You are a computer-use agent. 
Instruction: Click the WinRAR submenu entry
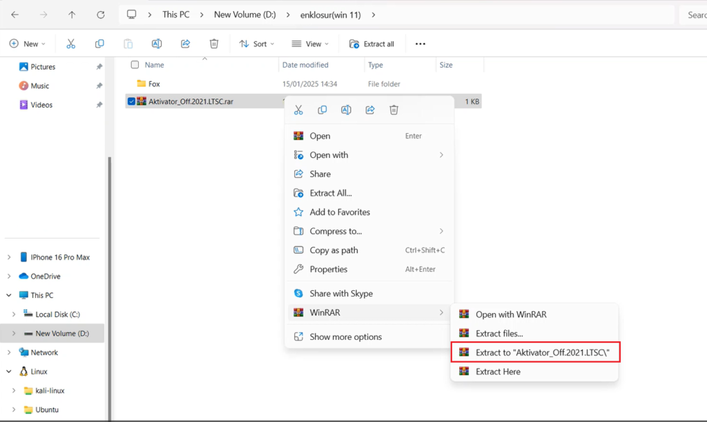pos(369,312)
